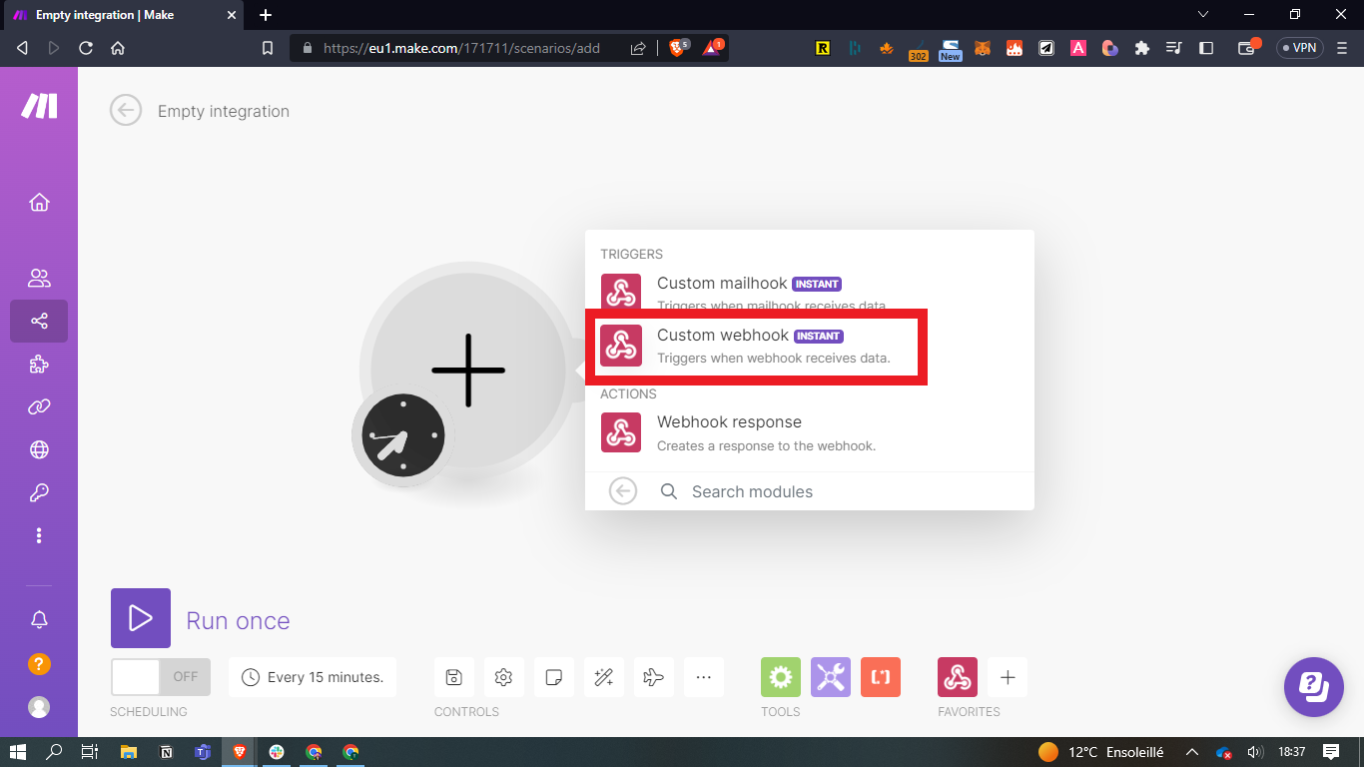This screenshot has width=1364, height=767.
Task: Open File Explorer from the taskbar
Action: coord(128,752)
